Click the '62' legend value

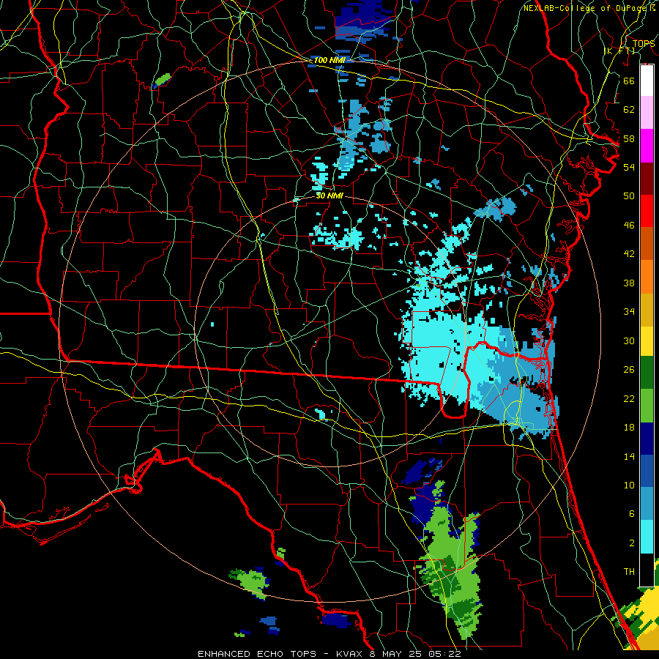(x=629, y=110)
